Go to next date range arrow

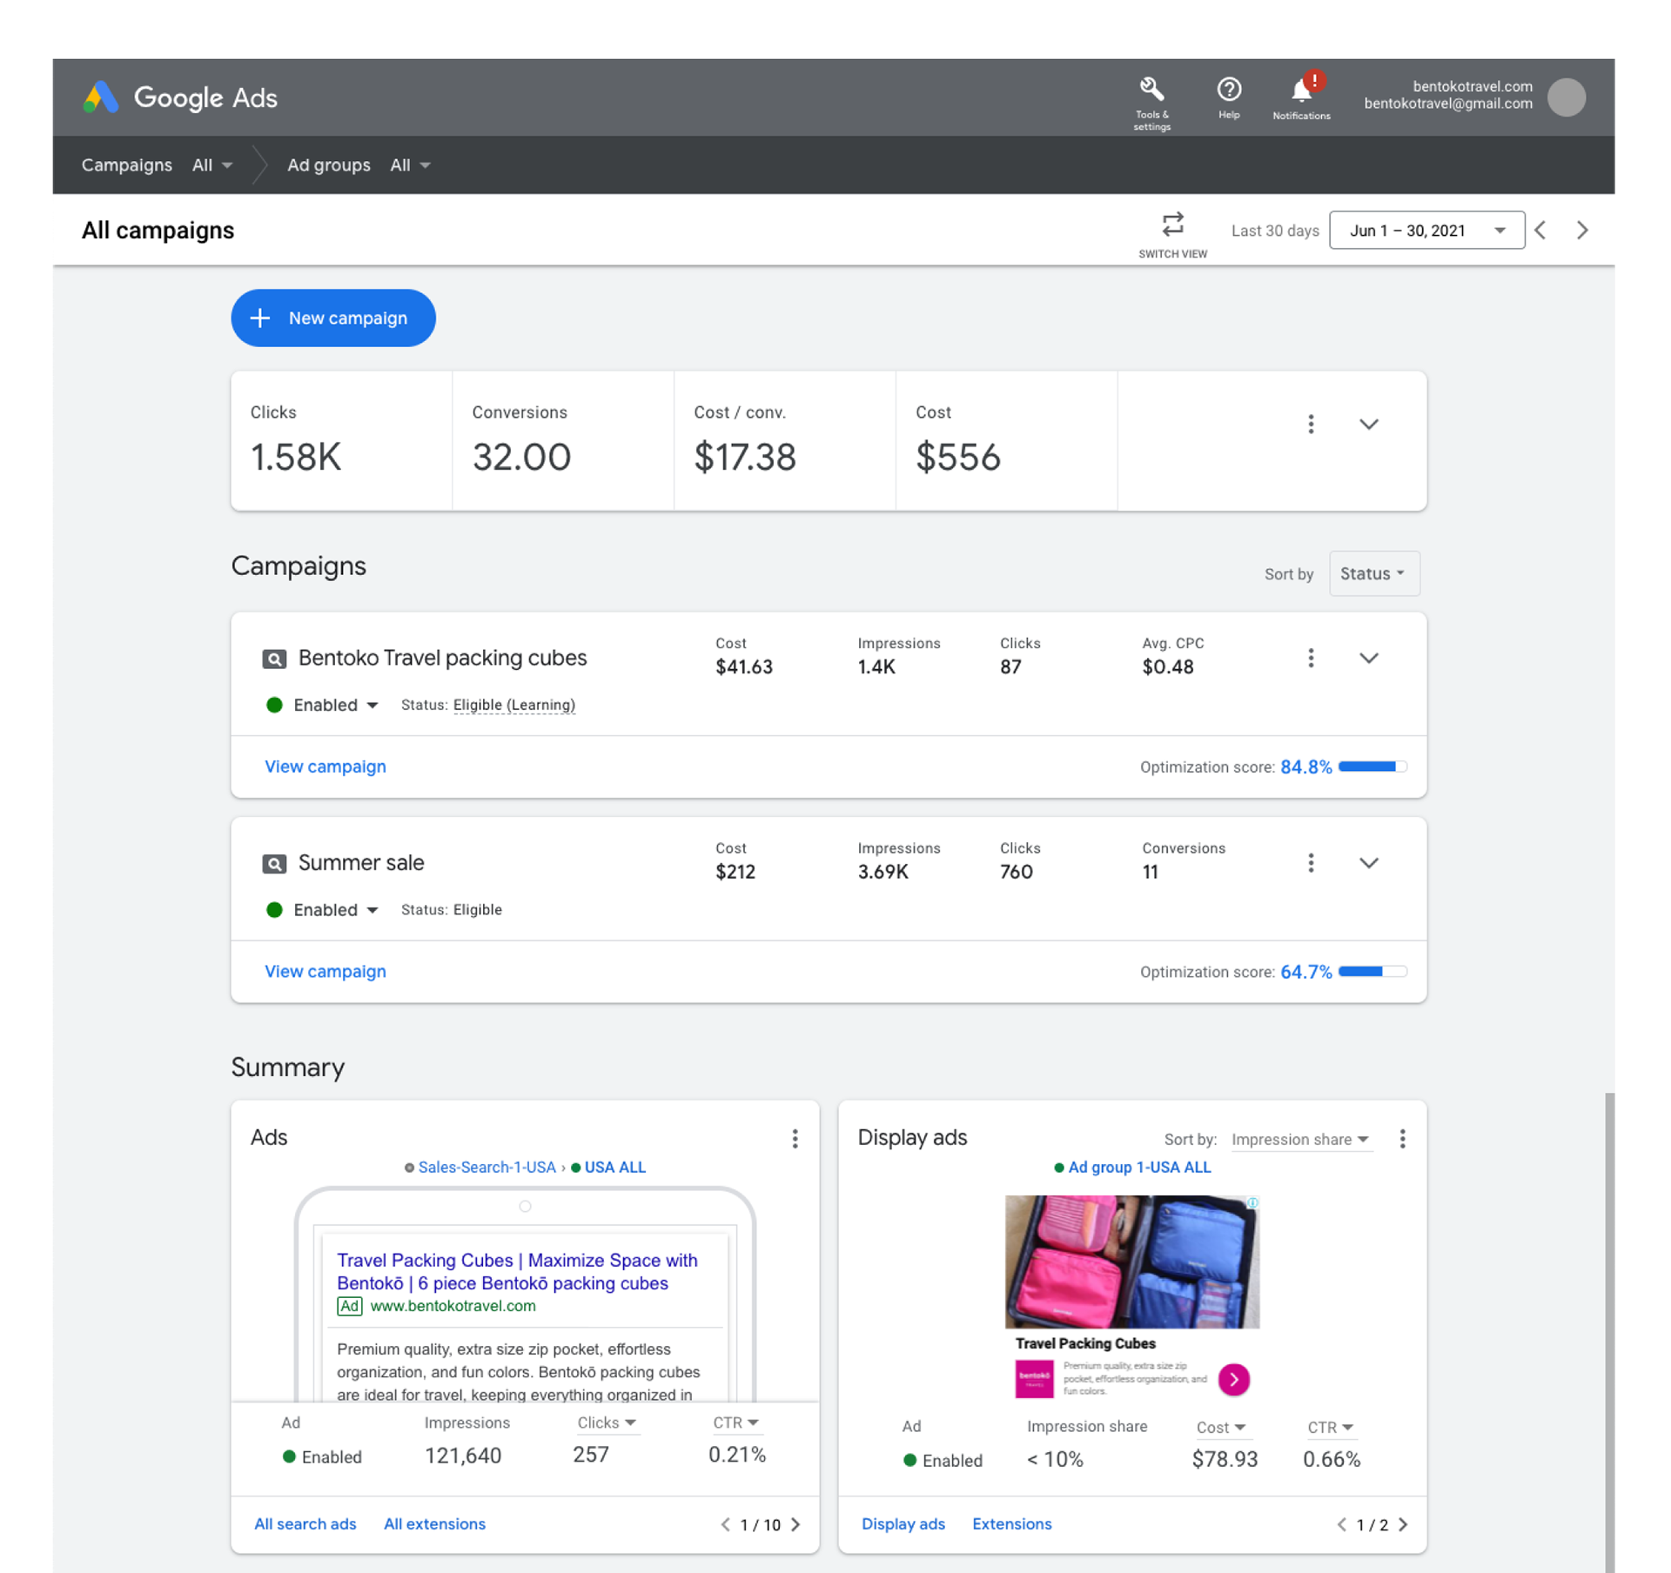[x=1582, y=231]
